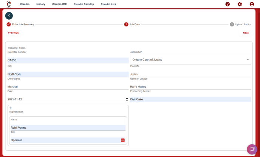
Task: Click the back arrow button
Action: pyautogui.click(x=9, y=16)
